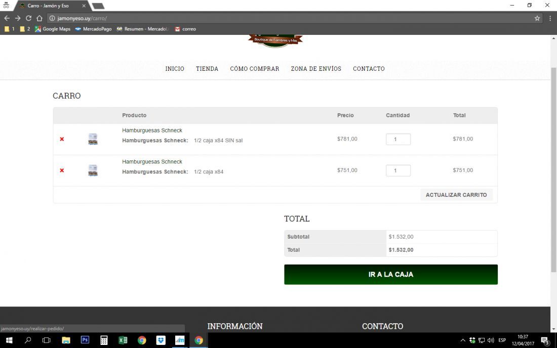
Task: Open the correo bookmark
Action: (185, 29)
